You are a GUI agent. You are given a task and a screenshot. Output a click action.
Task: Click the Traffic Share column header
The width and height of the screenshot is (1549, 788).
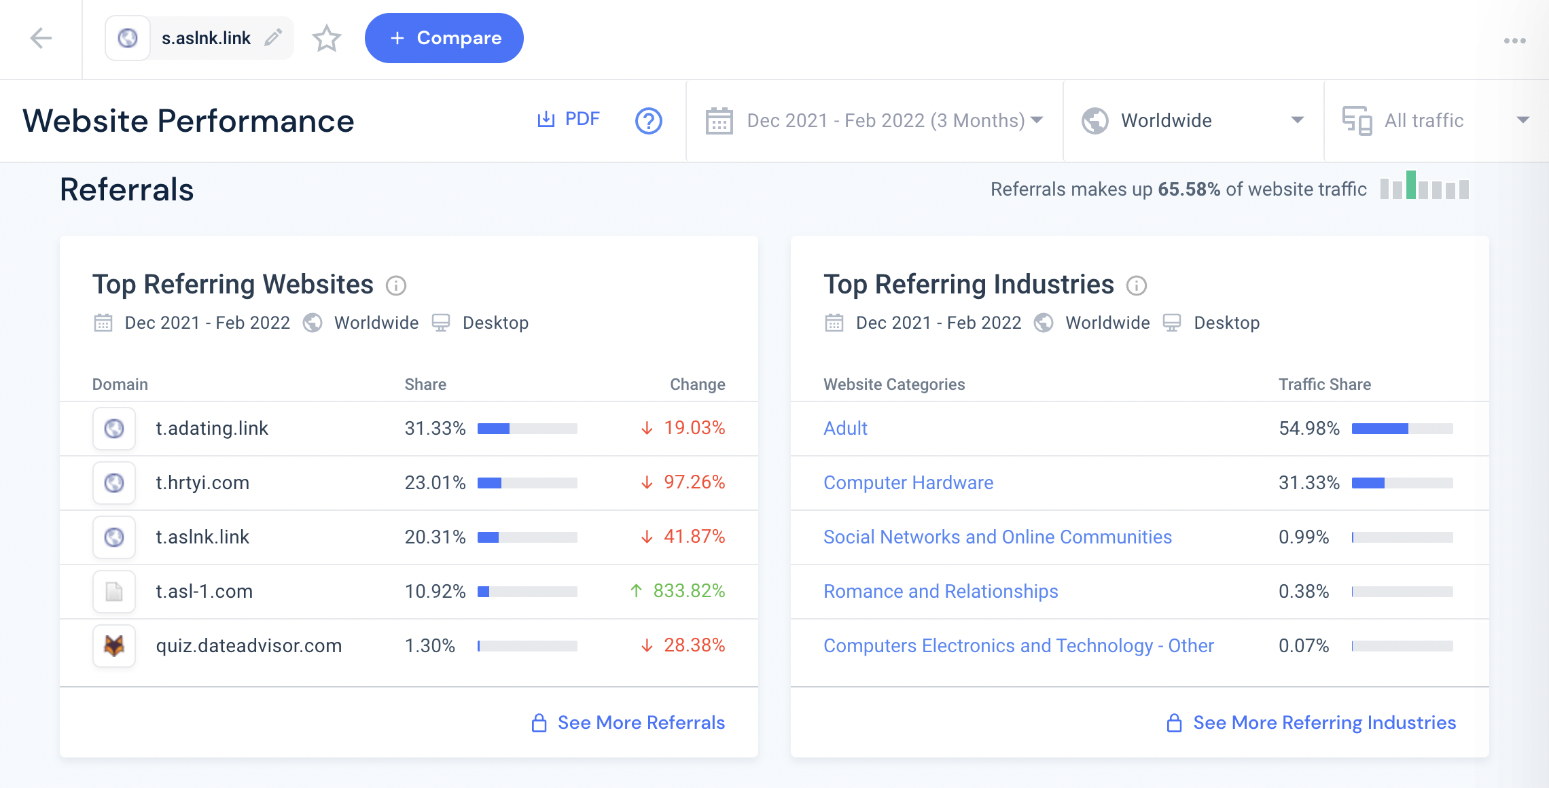tap(1325, 384)
